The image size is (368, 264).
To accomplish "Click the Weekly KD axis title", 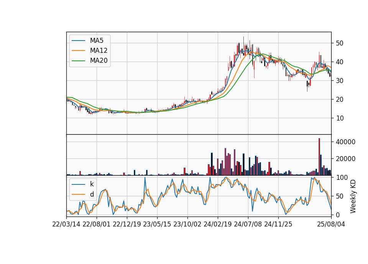I will (x=353, y=196).
